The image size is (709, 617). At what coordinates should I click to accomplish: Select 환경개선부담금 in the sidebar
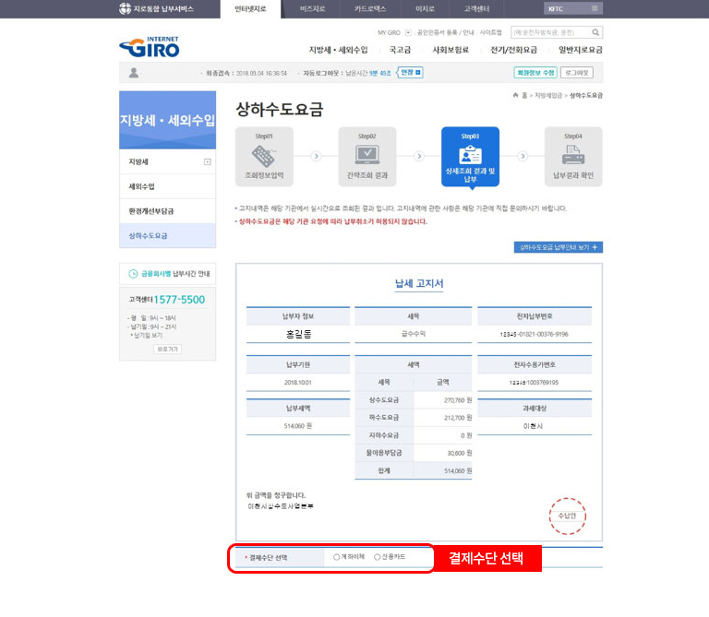pos(167,211)
